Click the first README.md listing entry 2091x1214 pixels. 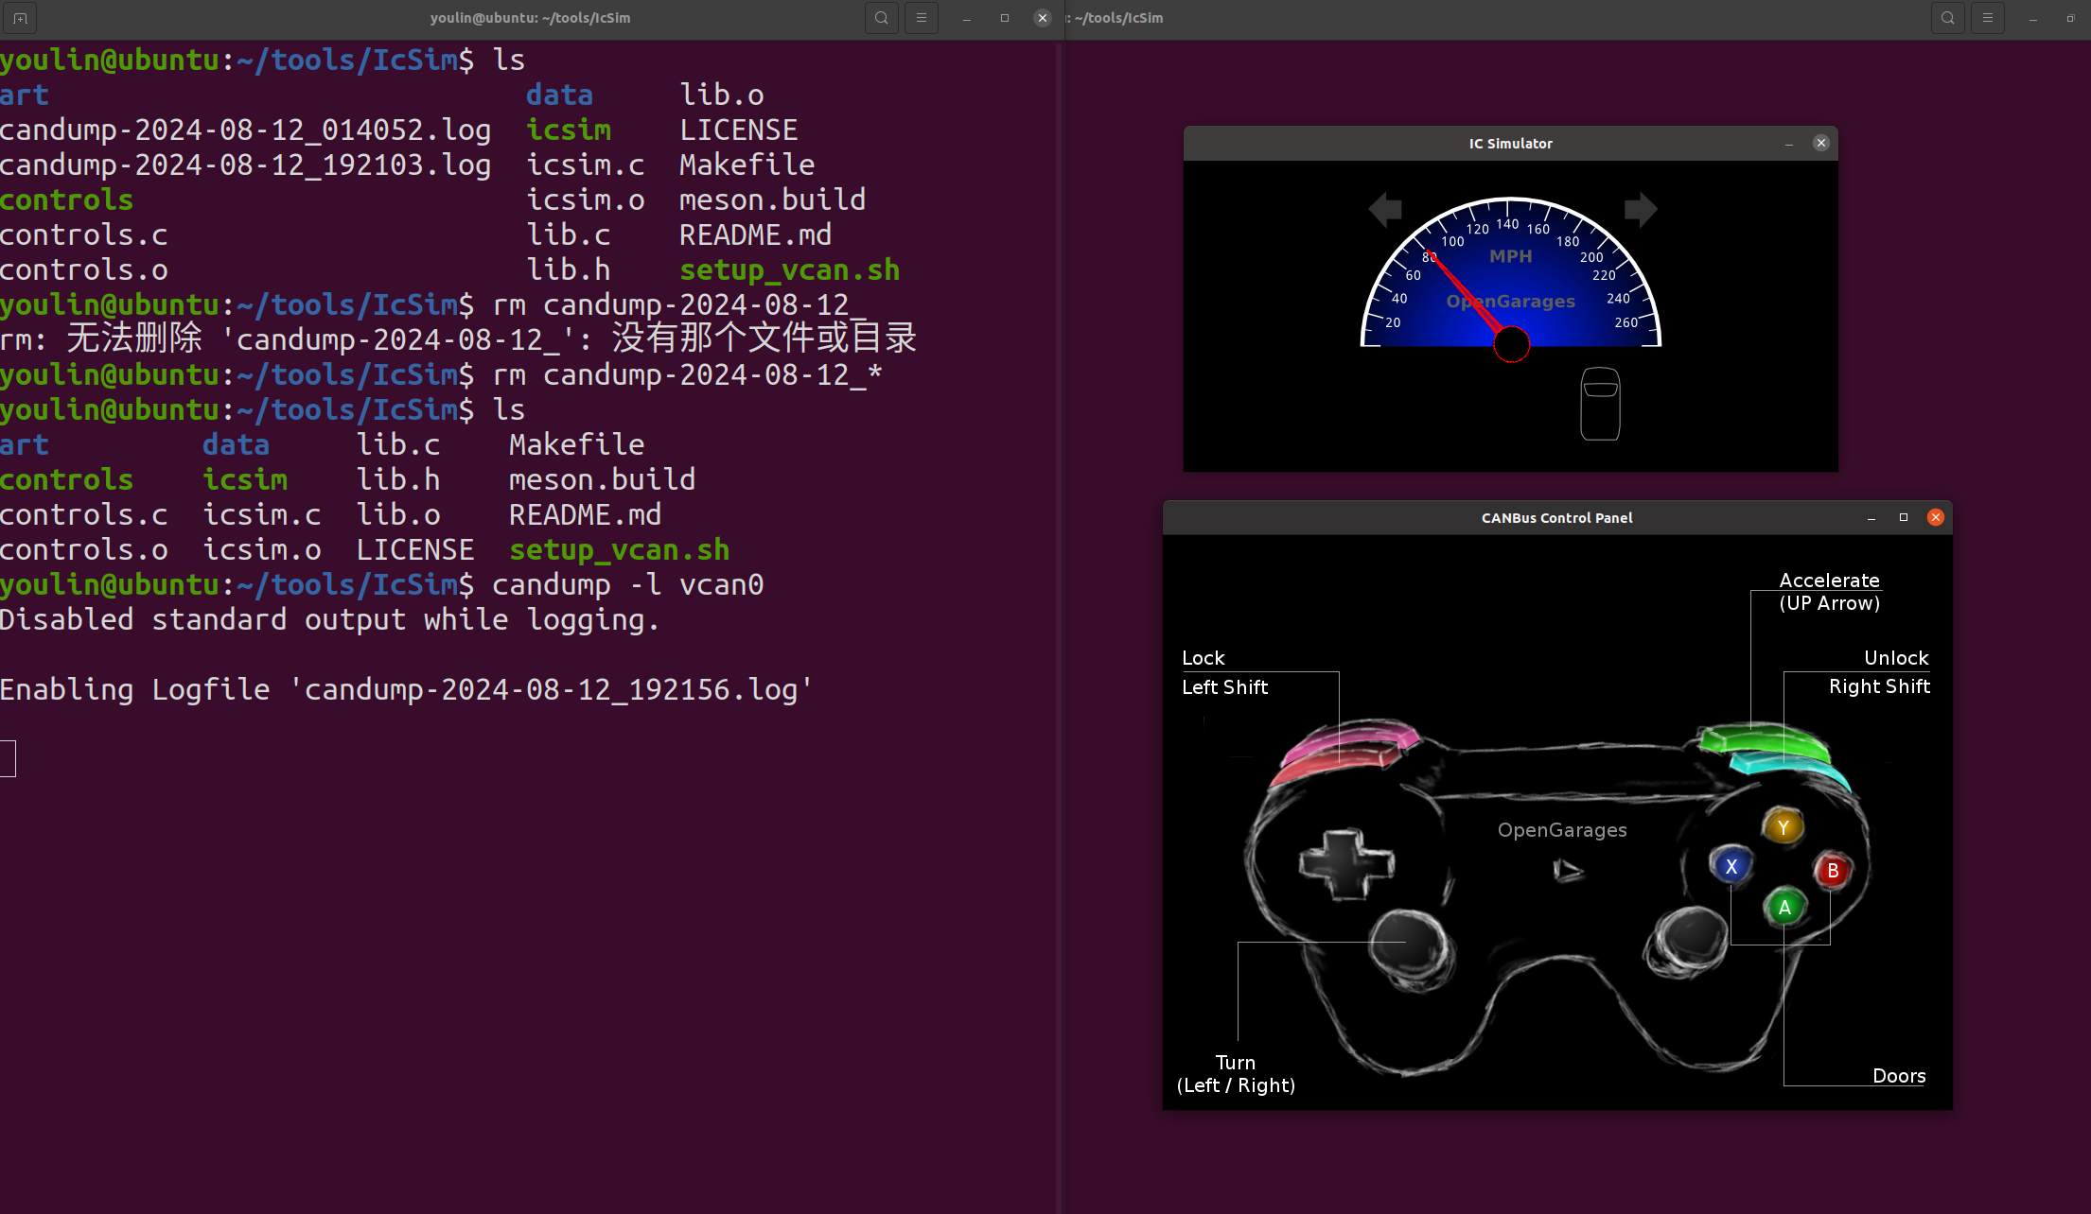coord(755,234)
